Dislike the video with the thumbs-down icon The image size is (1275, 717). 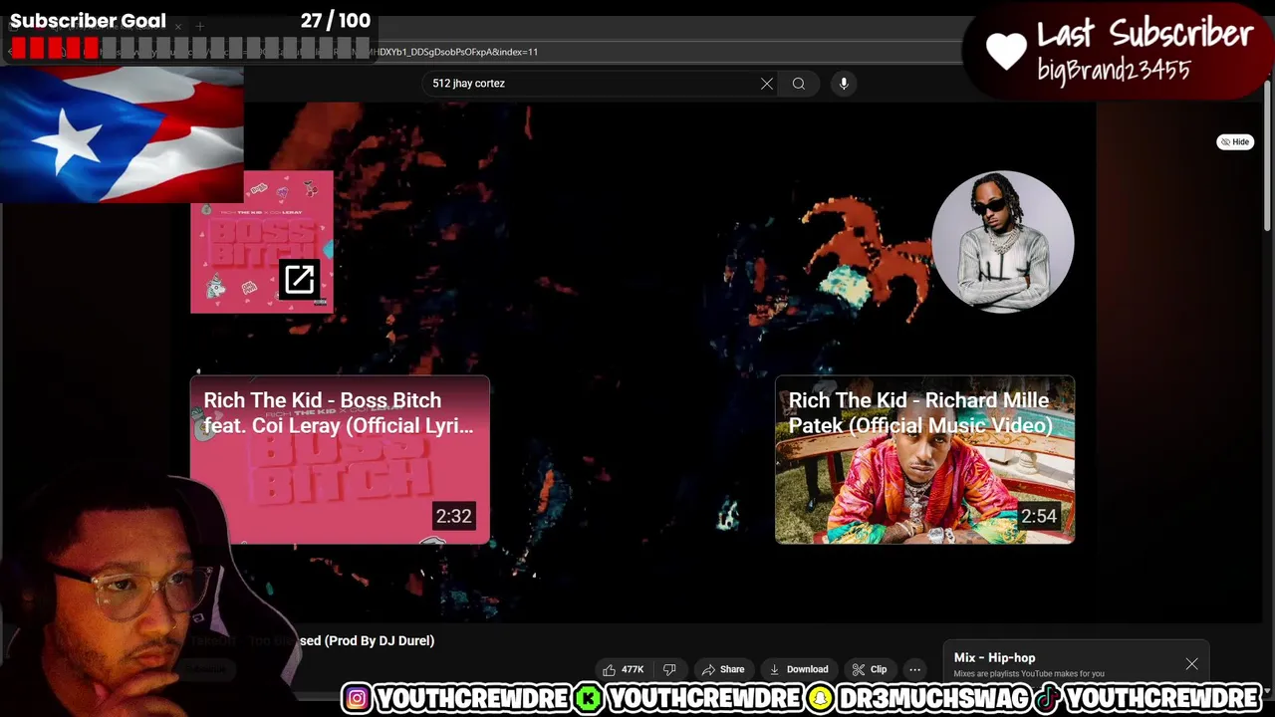coord(669,669)
